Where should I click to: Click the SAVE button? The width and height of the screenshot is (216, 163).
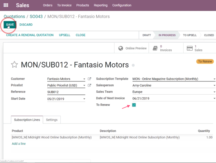point(10,25)
